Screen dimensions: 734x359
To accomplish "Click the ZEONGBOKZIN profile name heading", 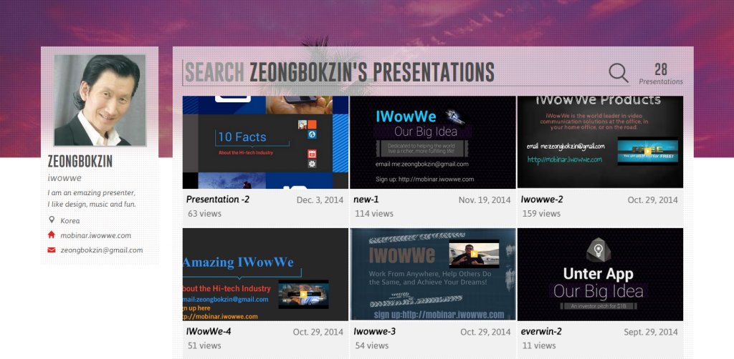I will click(x=80, y=161).
